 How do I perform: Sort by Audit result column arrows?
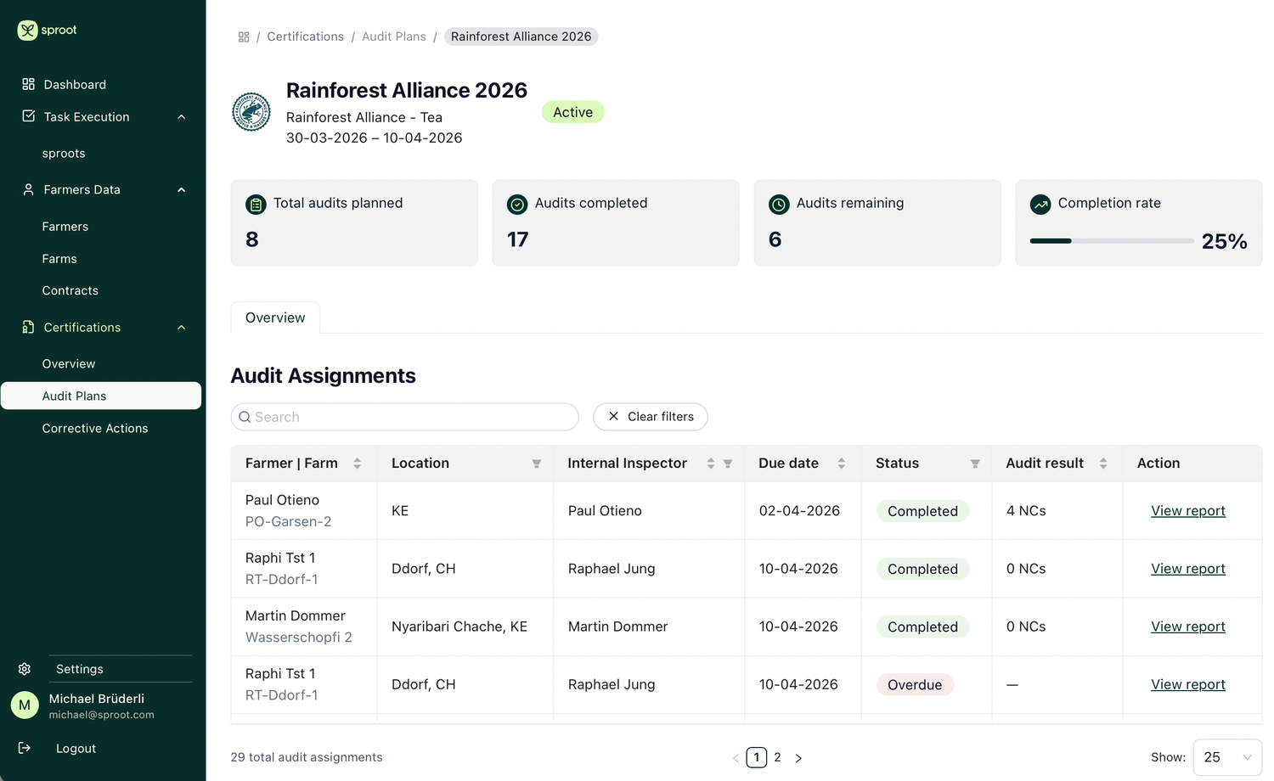tap(1103, 464)
